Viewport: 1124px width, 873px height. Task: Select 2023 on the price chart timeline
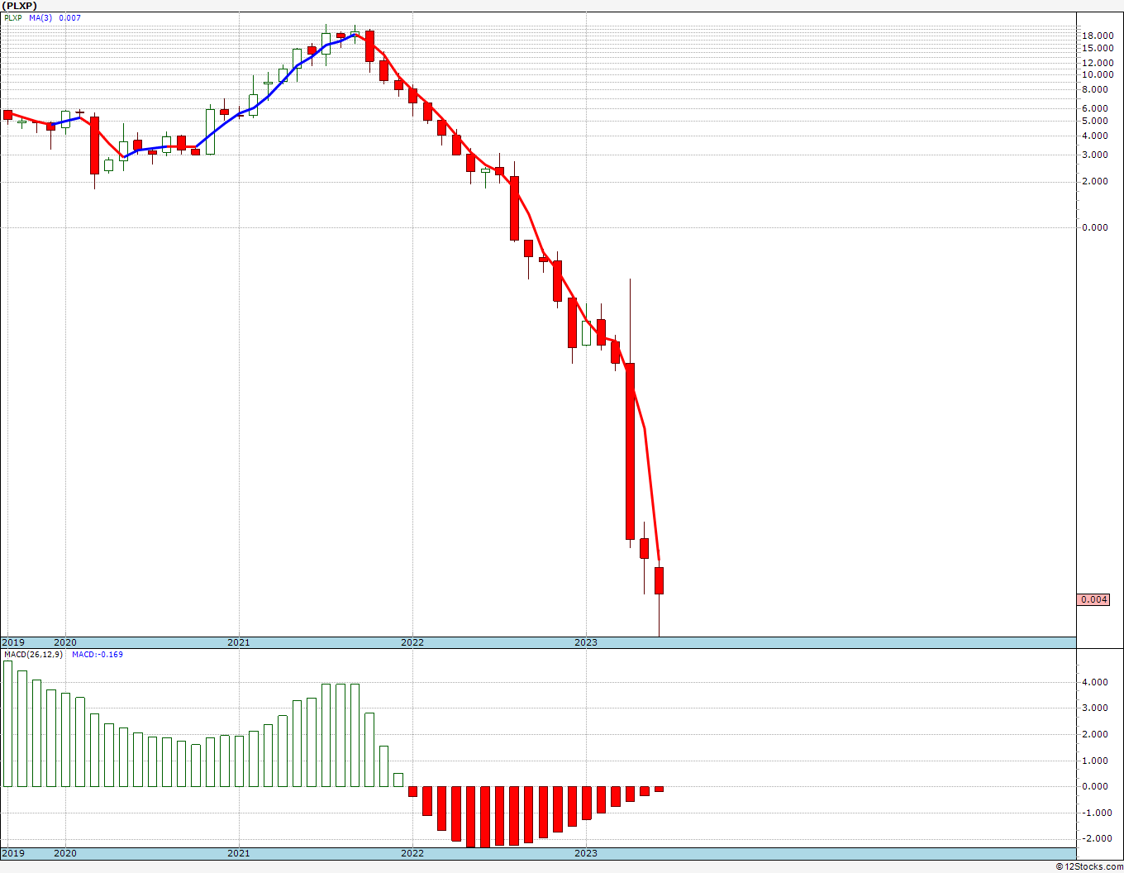point(585,642)
